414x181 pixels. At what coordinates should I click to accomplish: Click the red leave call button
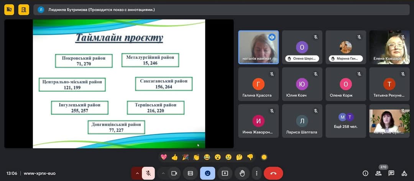pos(273,173)
